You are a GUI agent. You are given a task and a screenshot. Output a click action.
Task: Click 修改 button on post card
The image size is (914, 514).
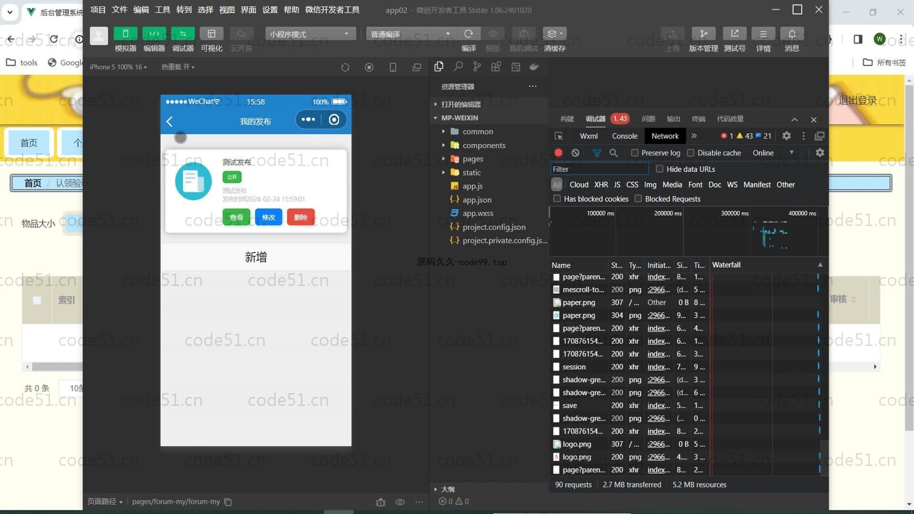[268, 217]
